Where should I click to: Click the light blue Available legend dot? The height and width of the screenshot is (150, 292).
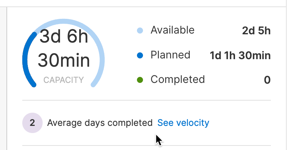[x=140, y=31]
